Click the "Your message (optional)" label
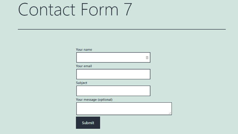The image size is (238, 134). tap(94, 100)
